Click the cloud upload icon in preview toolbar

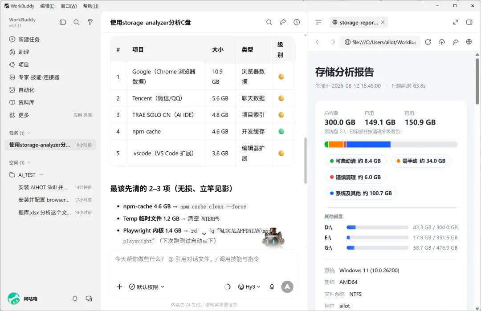(442, 42)
